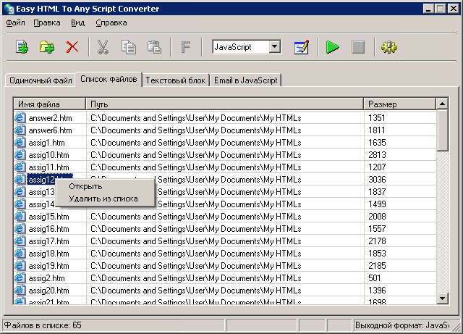The width and height of the screenshot is (463, 334).
Task: Select the assig16.htm file name
Action: pos(48,229)
